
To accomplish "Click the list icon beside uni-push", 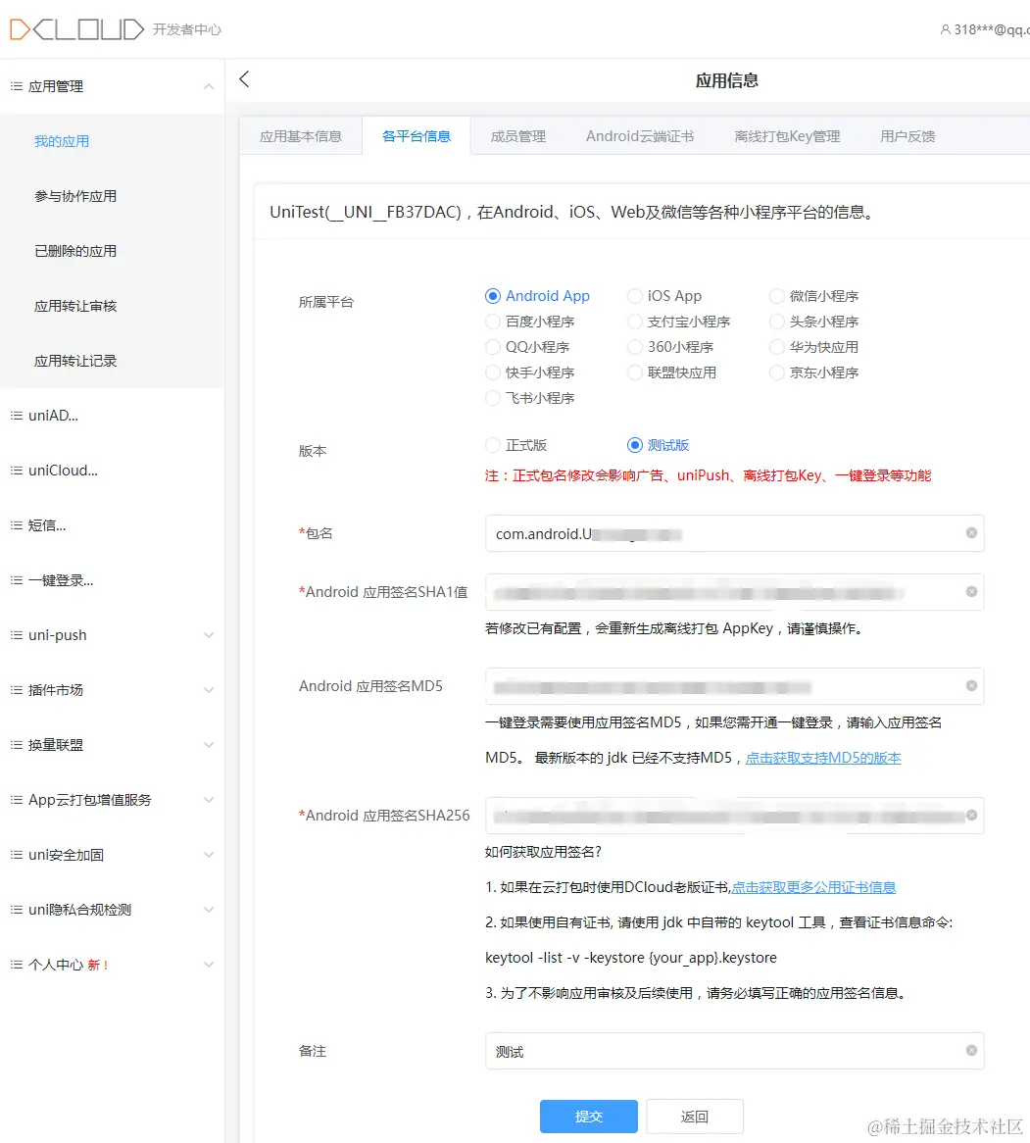I will click(x=16, y=635).
